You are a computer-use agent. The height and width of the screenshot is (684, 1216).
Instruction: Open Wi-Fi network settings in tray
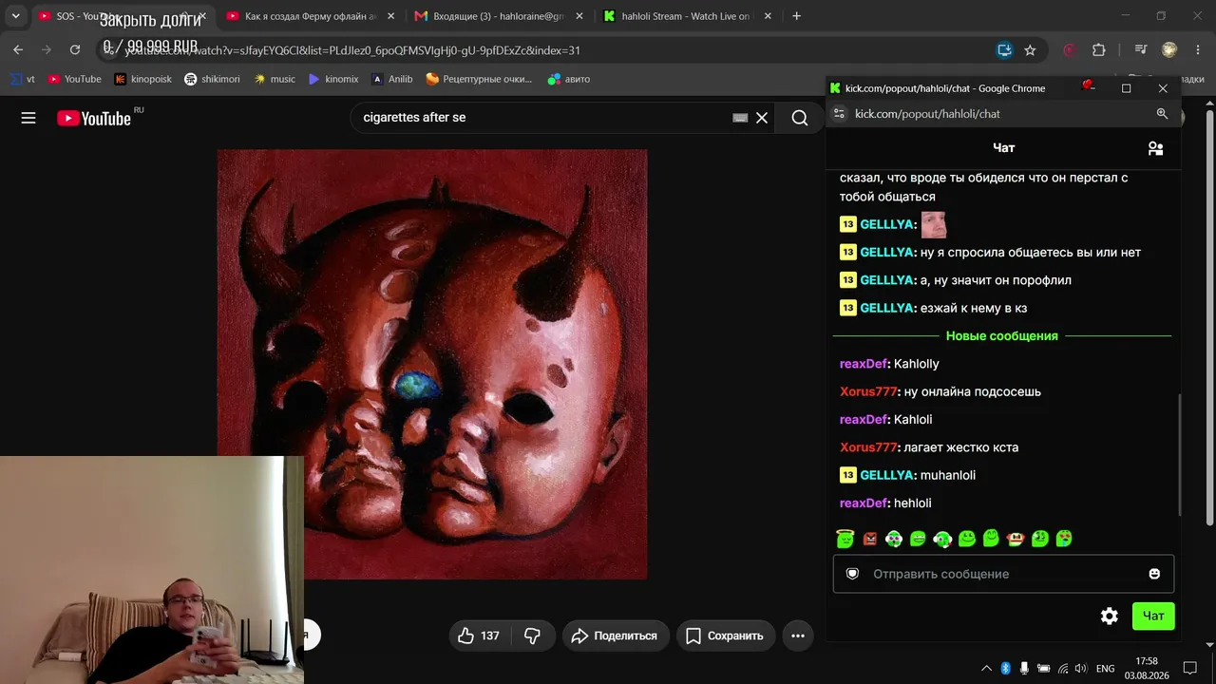coord(1063,668)
